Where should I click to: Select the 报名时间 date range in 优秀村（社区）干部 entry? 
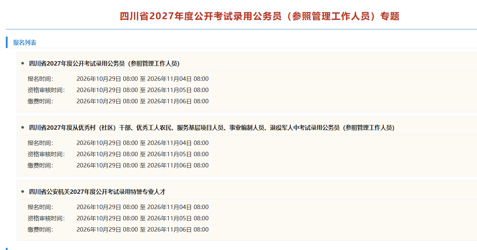pyautogui.click(x=143, y=143)
